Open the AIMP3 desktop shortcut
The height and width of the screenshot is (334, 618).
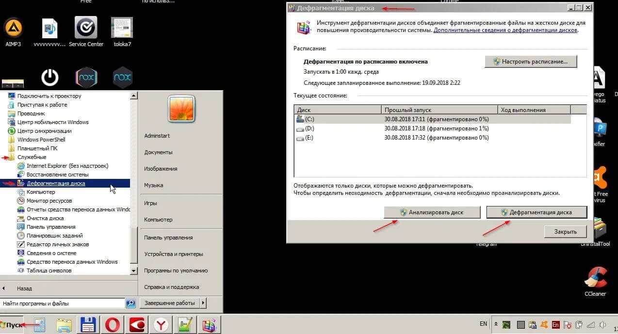tap(14, 32)
